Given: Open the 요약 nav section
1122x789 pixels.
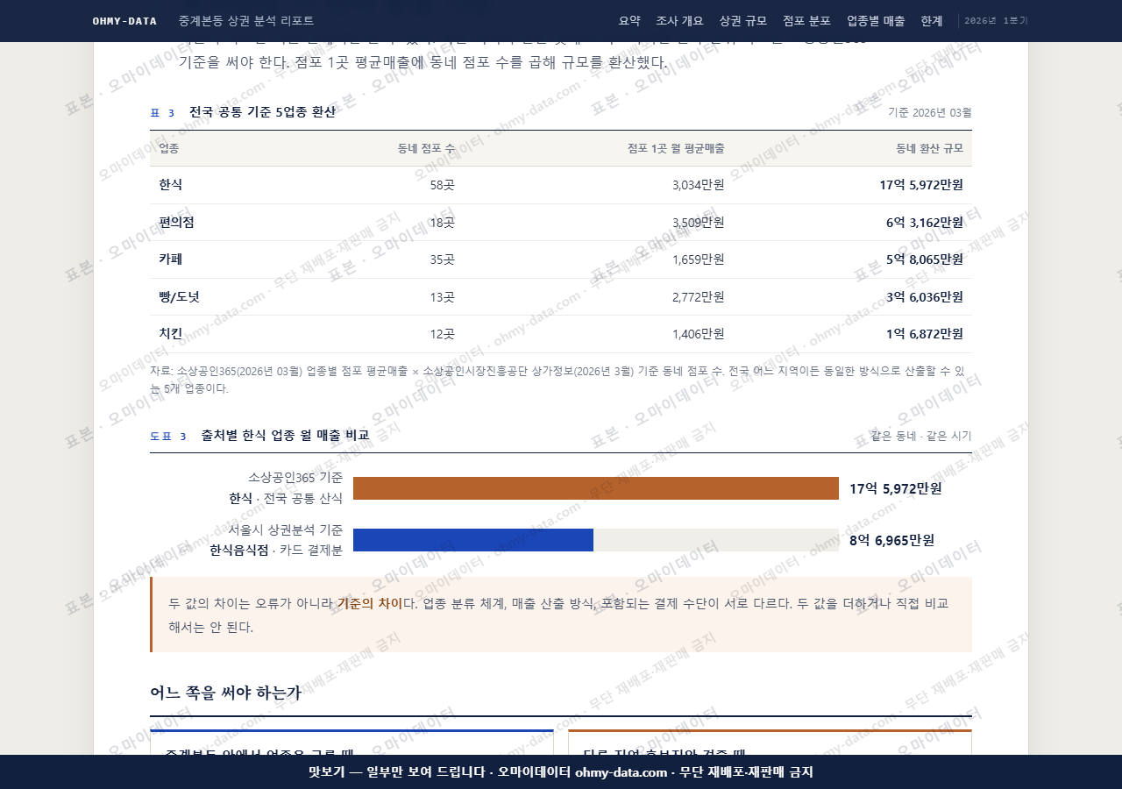Looking at the screenshot, I should click(x=629, y=21).
